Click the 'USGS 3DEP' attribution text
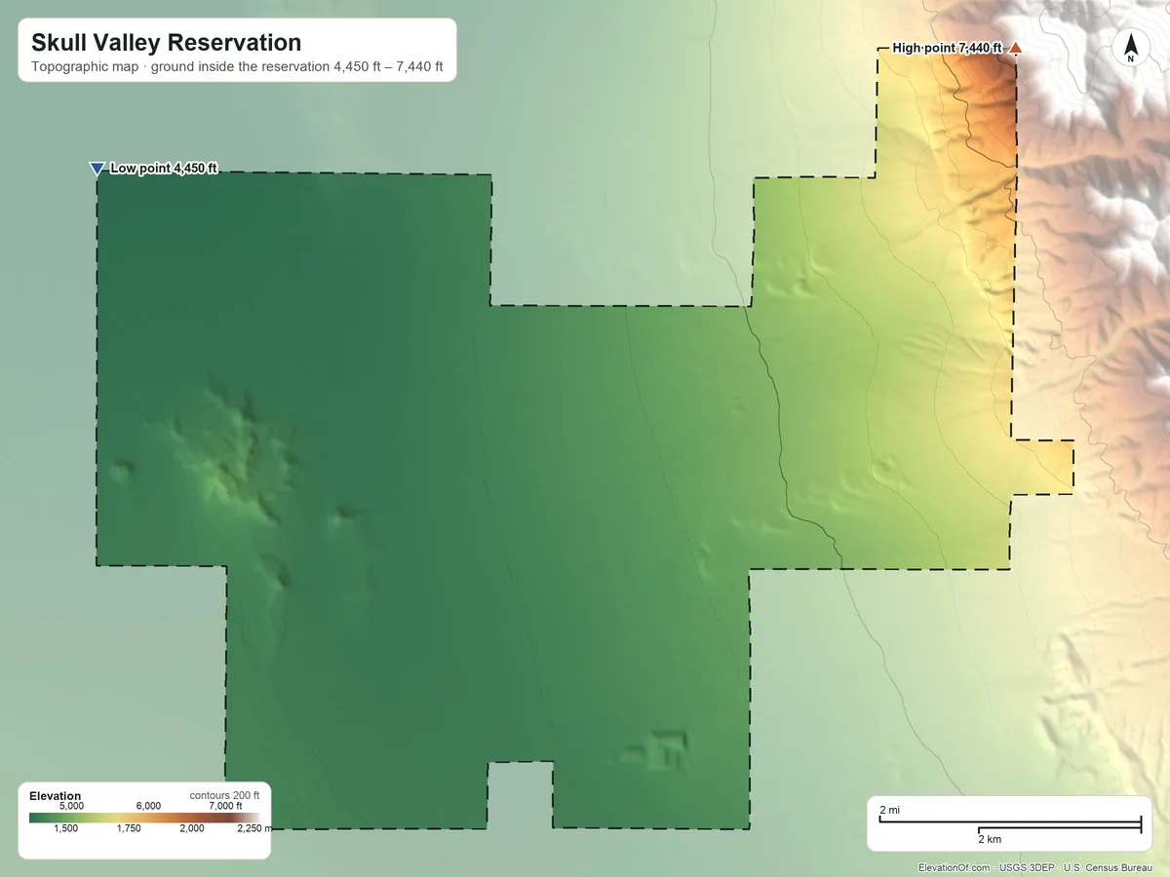The image size is (1170, 877). click(1027, 868)
